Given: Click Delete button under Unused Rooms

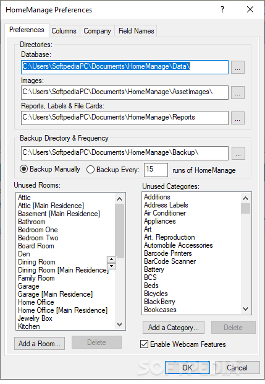Looking at the screenshot, I should coord(96,342).
